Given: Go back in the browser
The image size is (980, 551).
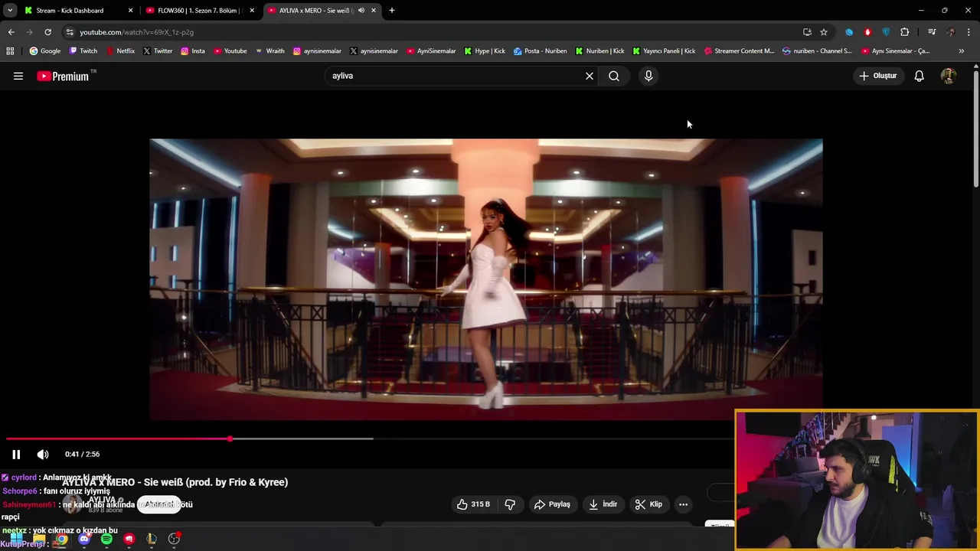Looking at the screenshot, I should pyautogui.click(x=11, y=32).
